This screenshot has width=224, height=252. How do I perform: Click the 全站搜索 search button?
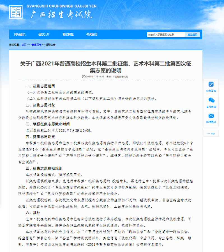[x=192, y=35]
